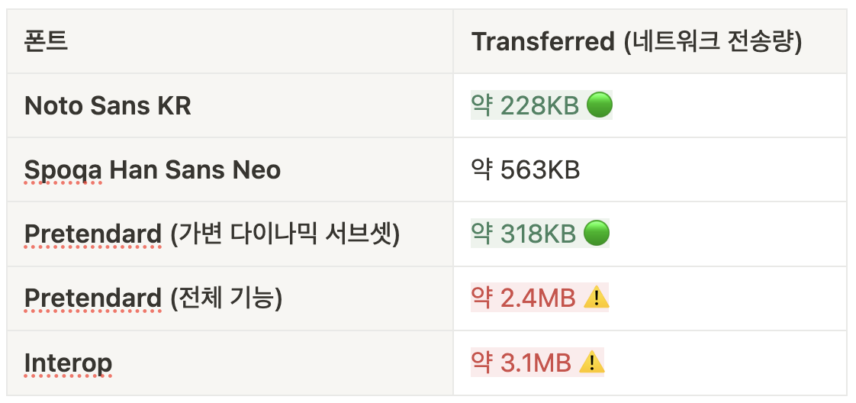The height and width of the screenshot is (403, 856).
Task: Click the red highlighted 약 3.1MB text
Action: (x=522, y=363)
